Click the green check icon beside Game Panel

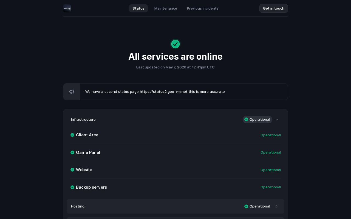click(x=72, y=152)
